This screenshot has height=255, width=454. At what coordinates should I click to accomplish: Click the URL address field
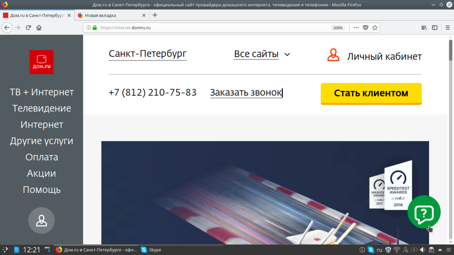click(213, 27)
